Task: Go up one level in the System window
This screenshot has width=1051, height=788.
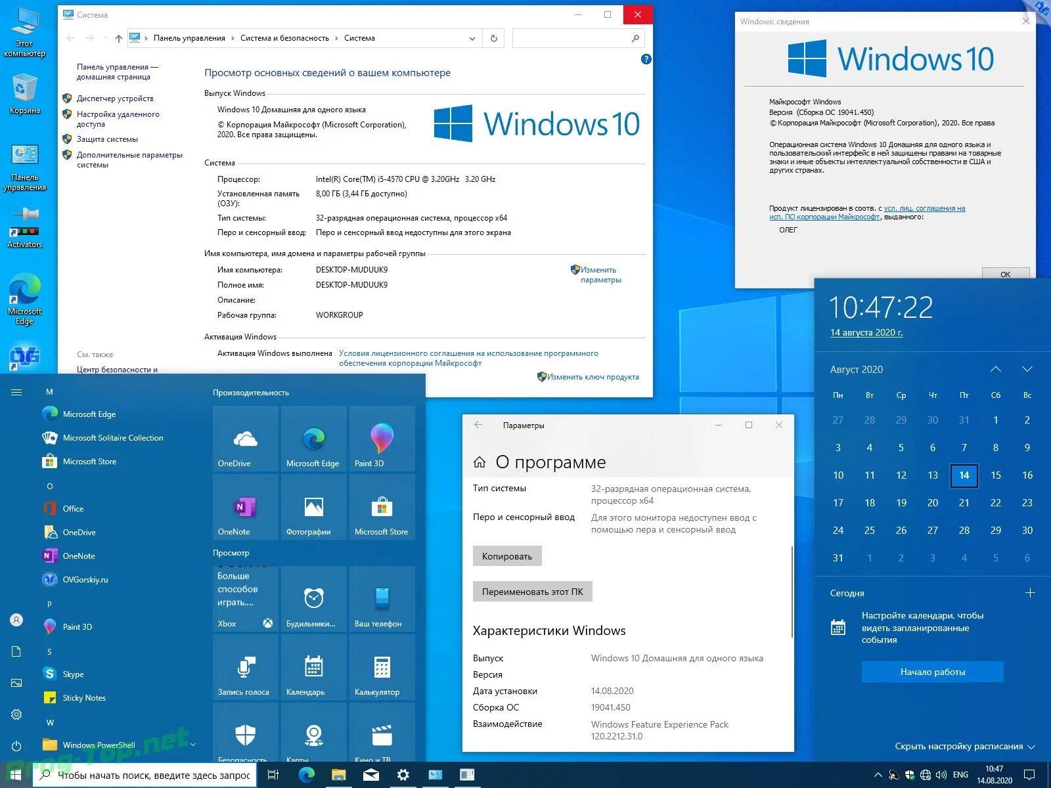Action: tap(118, 38)
